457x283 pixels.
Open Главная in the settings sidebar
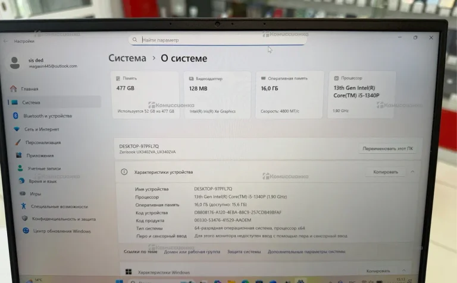click(x=30, y=89)
